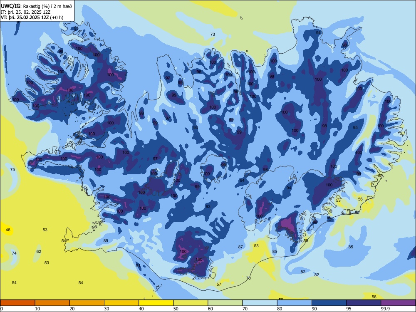Click the '48' value in the yellow spot
This screenshot has width=416, height=312.
tap(8, 230)
